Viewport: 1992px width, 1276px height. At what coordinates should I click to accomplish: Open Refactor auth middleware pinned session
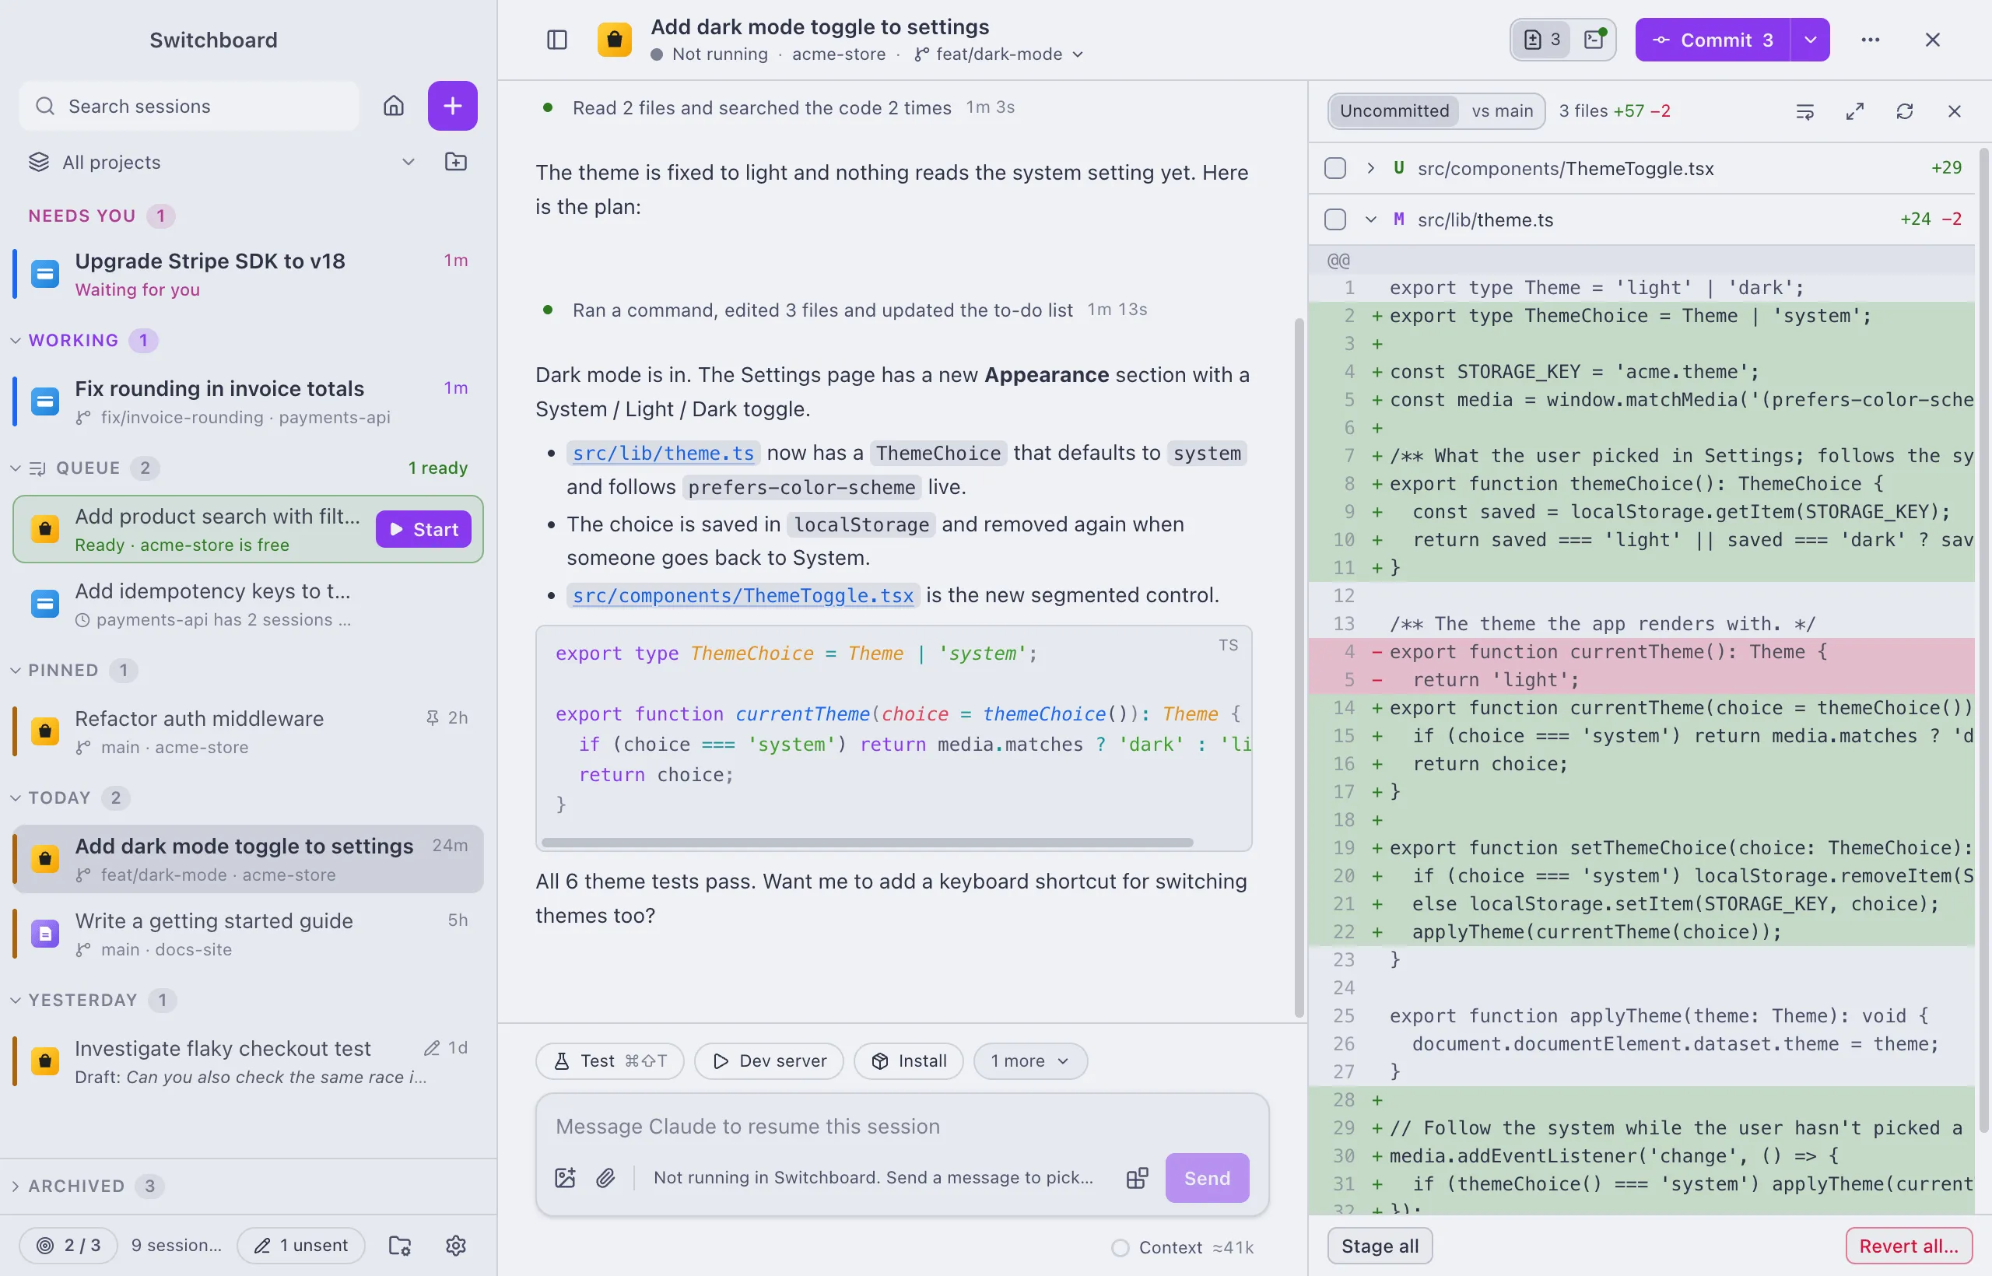coord(248,731)
